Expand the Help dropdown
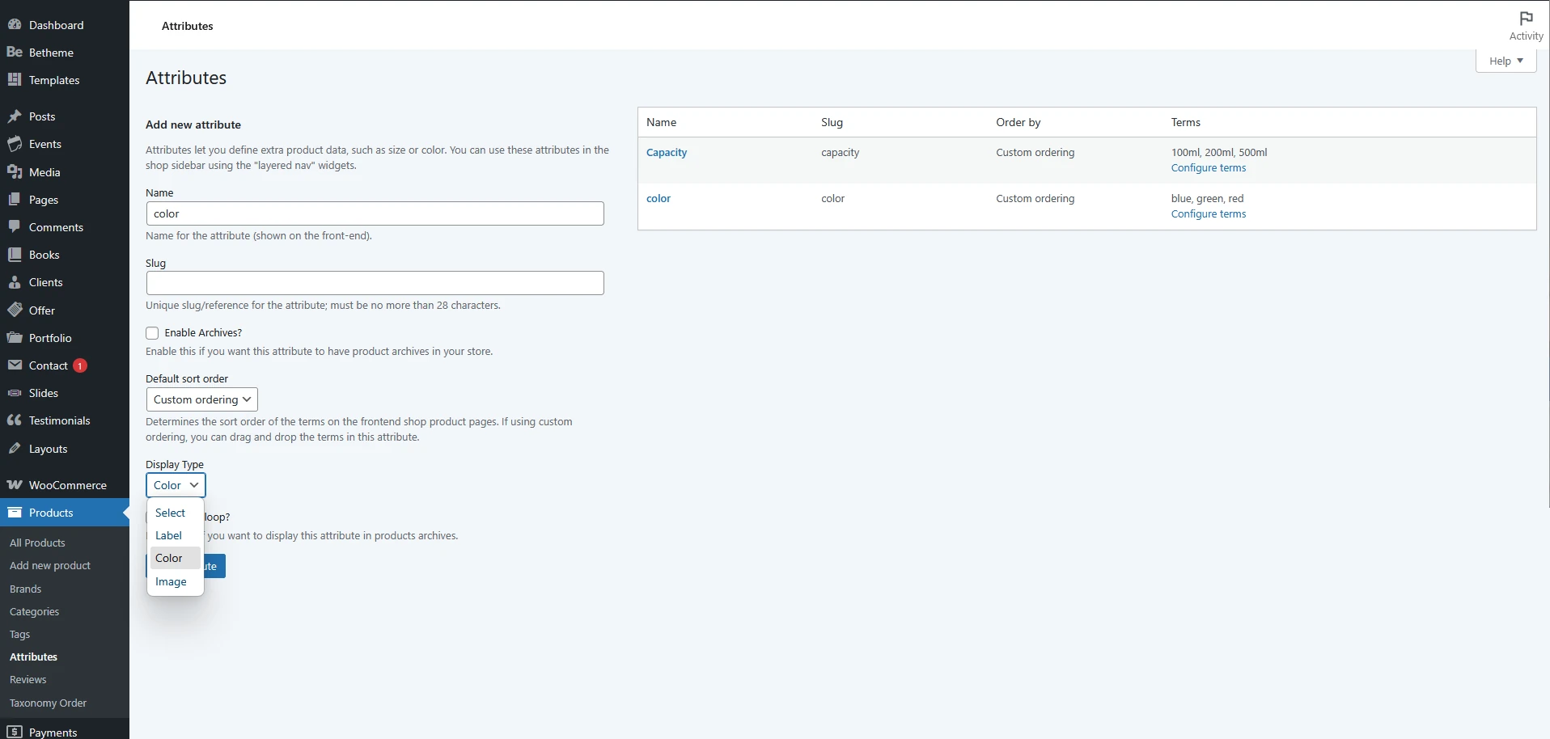This screenshot has height=739, width=1550. point(1505,61)
